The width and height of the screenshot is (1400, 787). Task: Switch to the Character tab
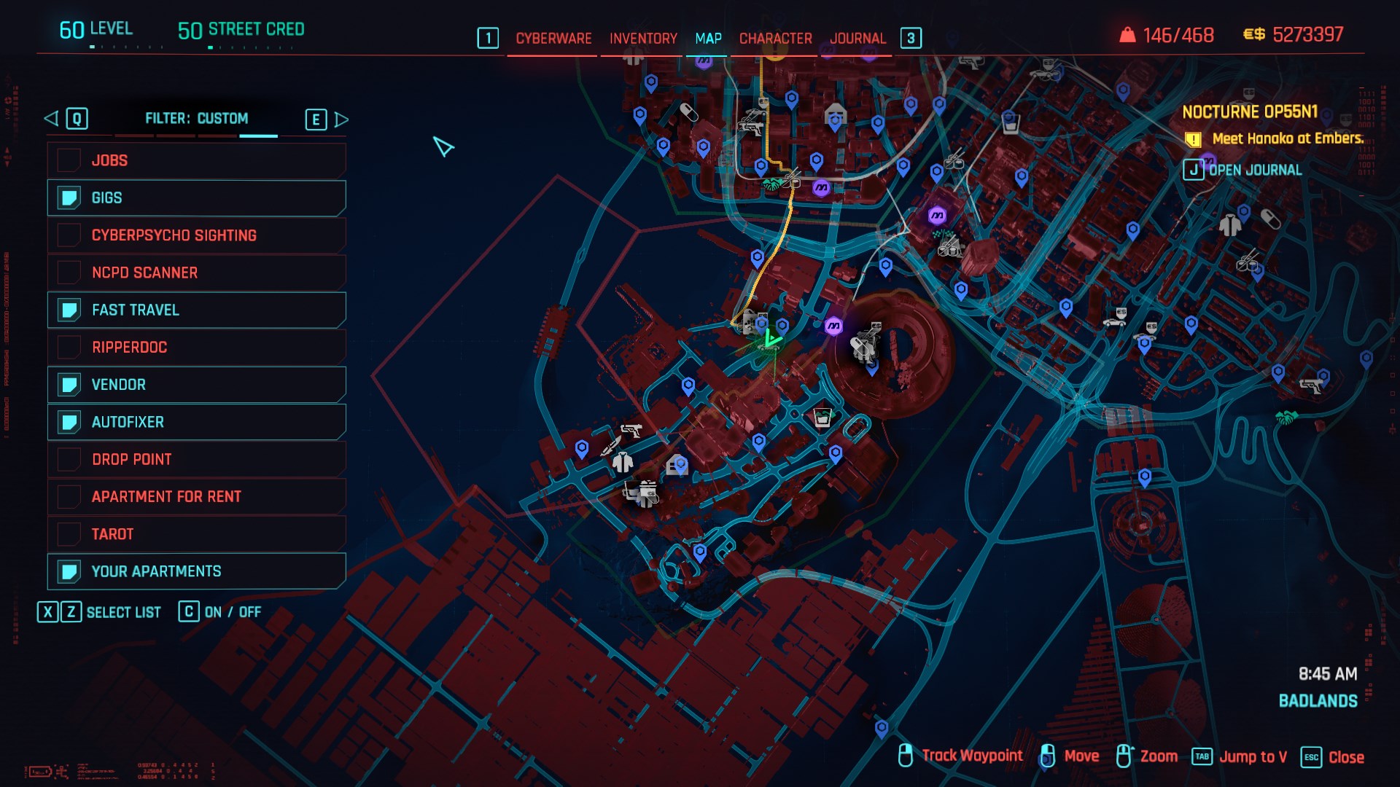(775, 39)
